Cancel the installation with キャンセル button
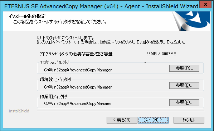 [189, 120]
